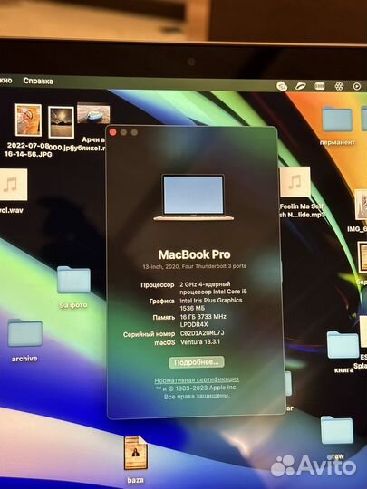
Task: Click the Процессор label
Action: pos(158,285)
